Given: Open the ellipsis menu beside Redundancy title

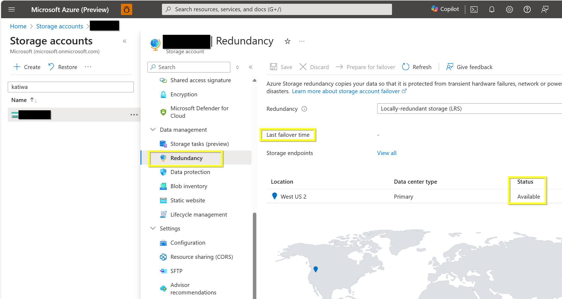Looking at the screenshot, I should (302, 41).
